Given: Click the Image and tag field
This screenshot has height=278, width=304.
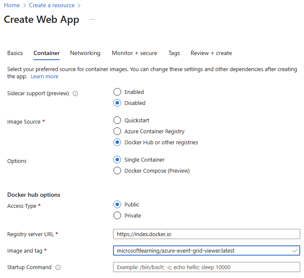Looking at the screenshot, I should coord(207,250).
